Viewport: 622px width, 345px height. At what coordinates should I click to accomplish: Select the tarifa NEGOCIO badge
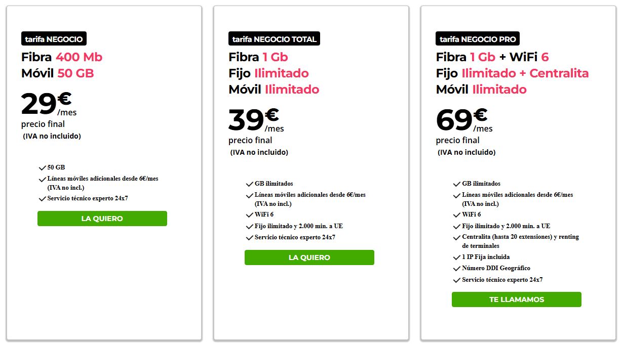point(54,39)
